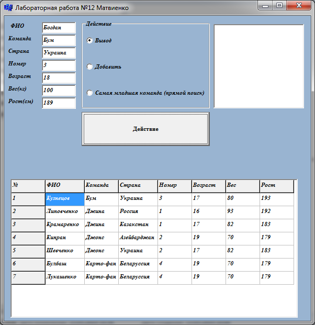This screenshot has width=315, height=325.
Task: Click the empty output text area
Action: tap(258, 66)
